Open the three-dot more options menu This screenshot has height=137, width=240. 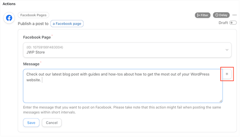point(234,15)
